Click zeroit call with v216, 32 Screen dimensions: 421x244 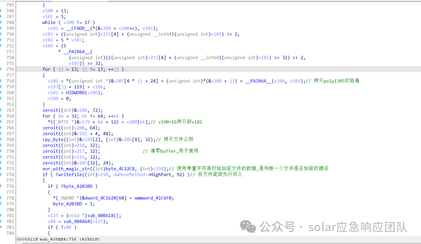(71, 157)
